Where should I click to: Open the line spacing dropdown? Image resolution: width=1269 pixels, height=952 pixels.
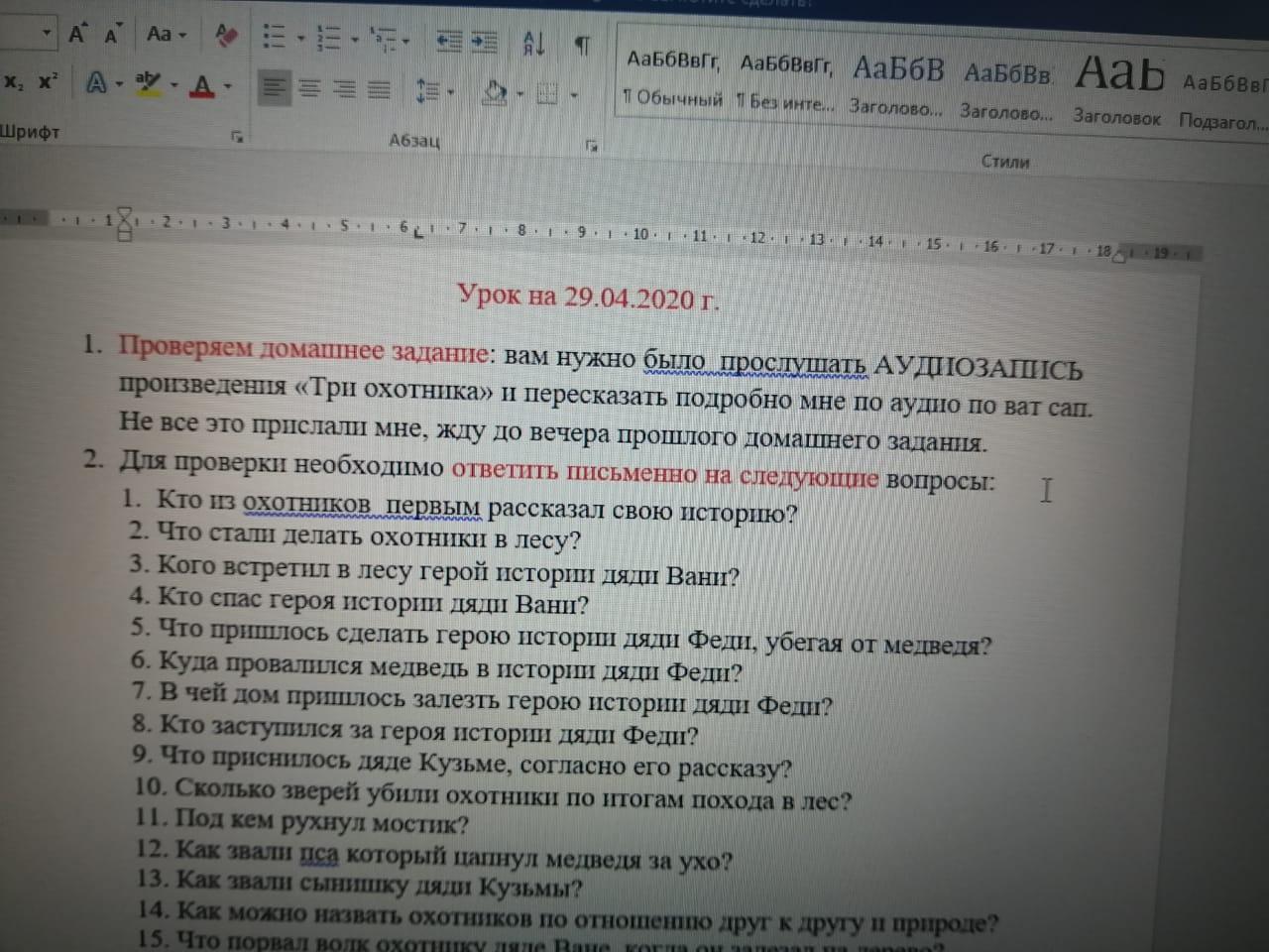[x=433, y=92]
